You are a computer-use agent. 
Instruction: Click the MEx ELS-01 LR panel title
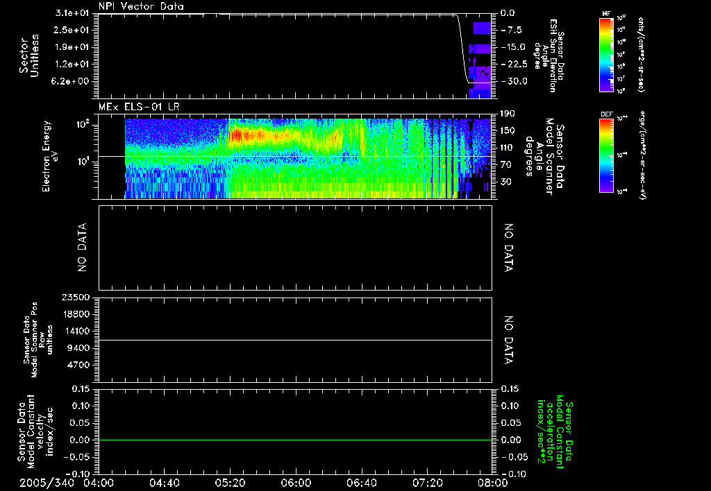pyautogui.click(x=139, y=107)
